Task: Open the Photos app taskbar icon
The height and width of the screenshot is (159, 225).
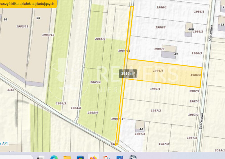Action: coord(120,157)
